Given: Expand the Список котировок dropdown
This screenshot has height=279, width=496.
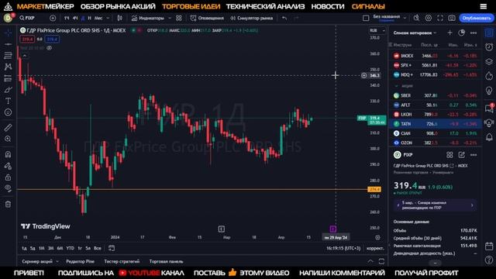Looking at the screenshot, I should (x=415, y=33).
